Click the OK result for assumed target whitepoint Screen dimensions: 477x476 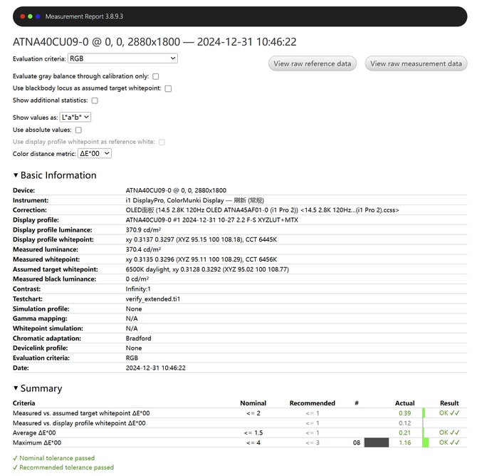(x=449, y=413)
